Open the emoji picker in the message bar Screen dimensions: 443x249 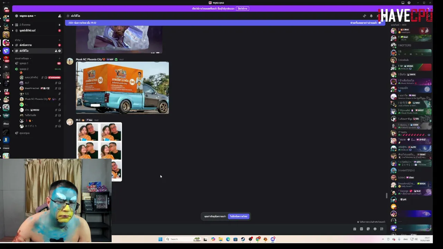coord(375,229)
